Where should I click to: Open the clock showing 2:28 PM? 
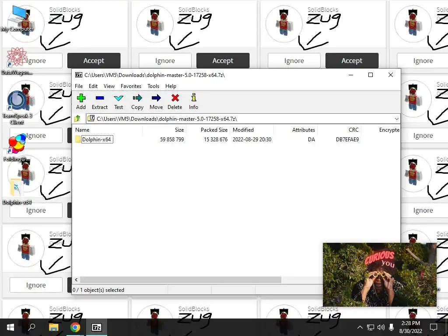click(x=410, y=327)
